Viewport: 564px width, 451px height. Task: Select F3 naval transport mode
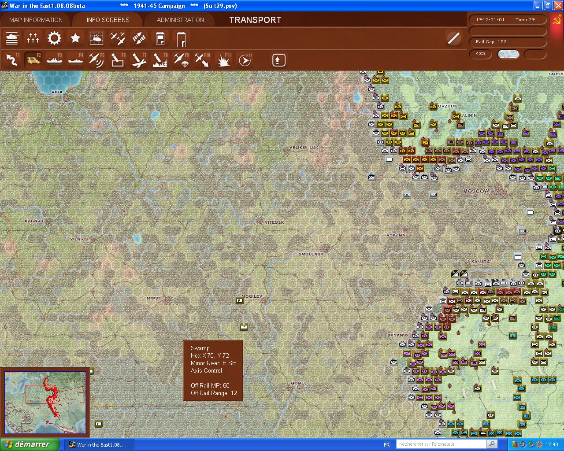click(54, 59)
